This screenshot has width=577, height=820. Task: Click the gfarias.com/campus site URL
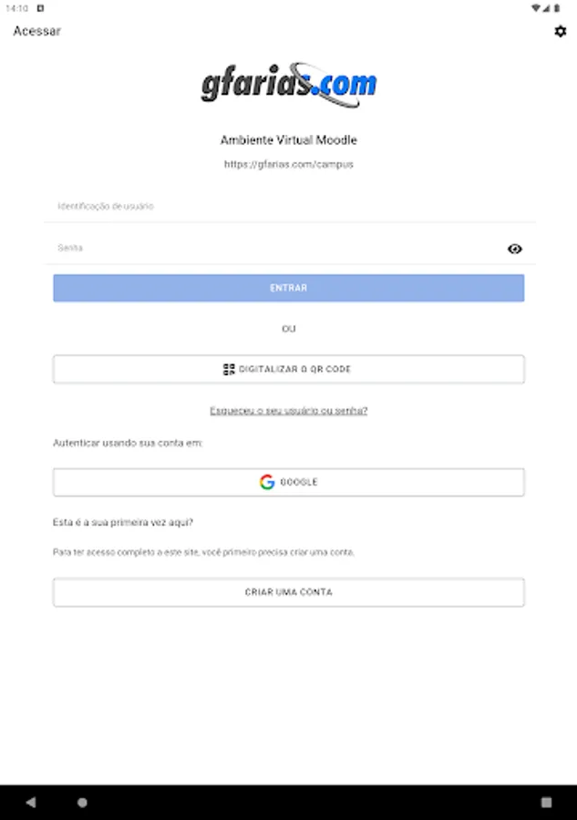[288, 165]
